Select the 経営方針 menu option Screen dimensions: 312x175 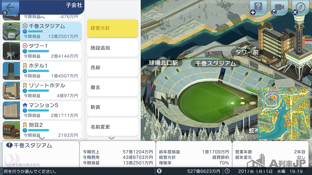pos(112,28)
